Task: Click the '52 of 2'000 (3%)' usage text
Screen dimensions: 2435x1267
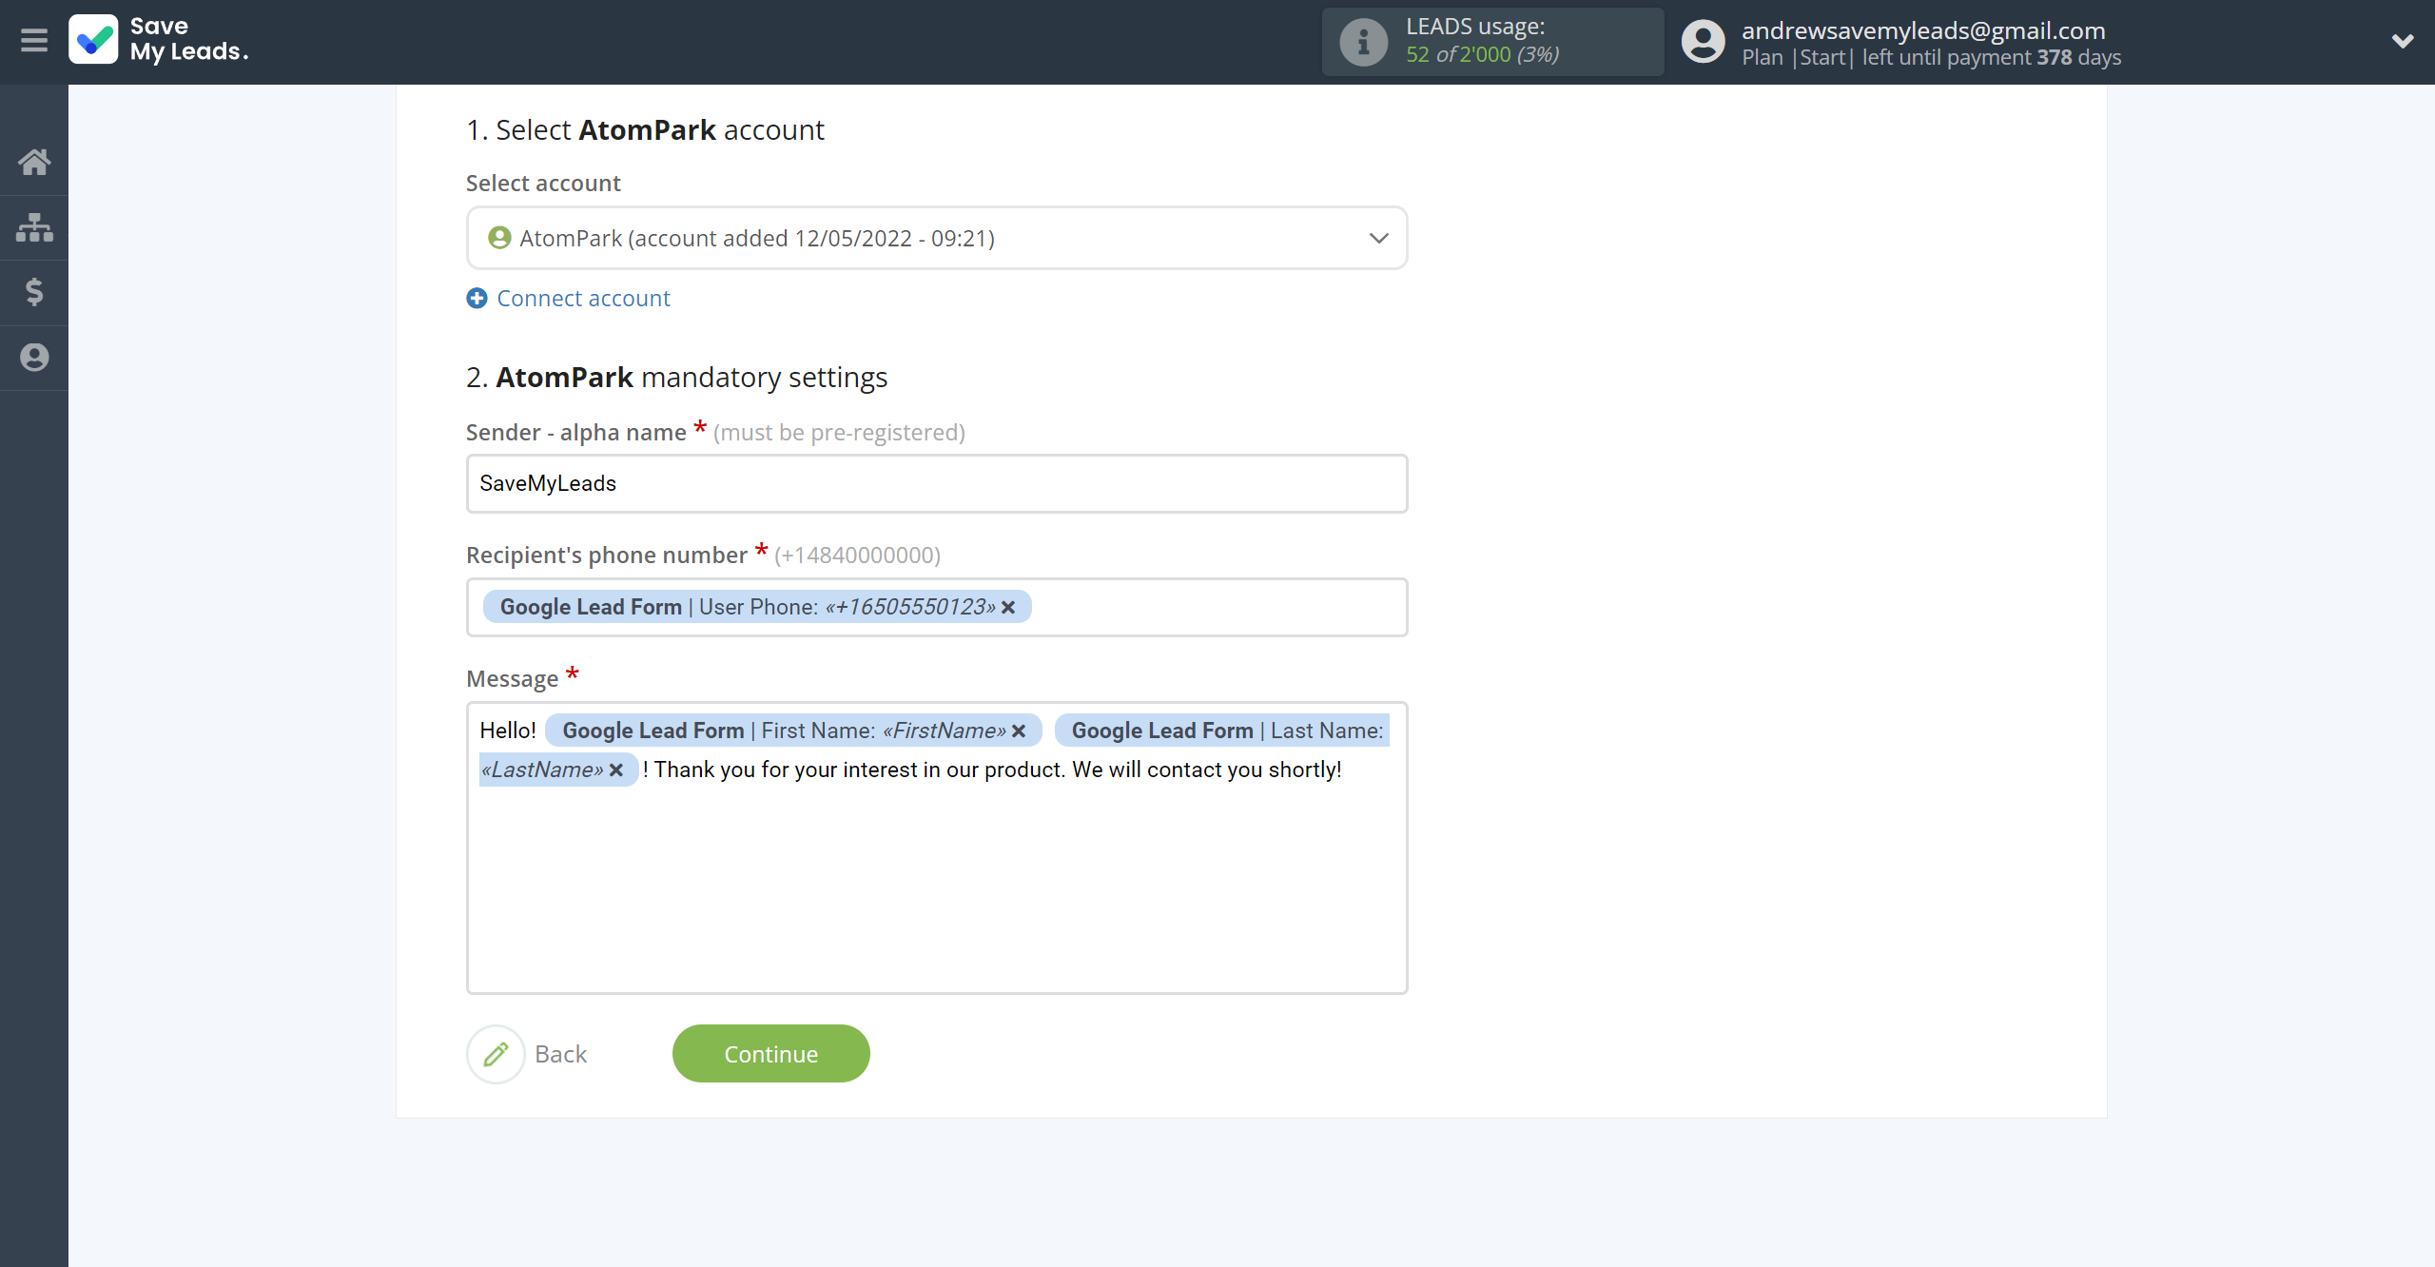Action: pos(1483,54)
